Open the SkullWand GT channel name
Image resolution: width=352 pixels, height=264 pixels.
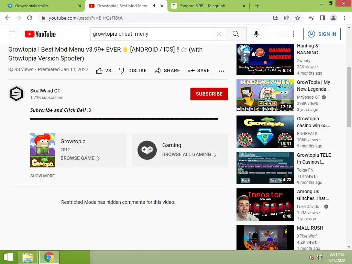click(x=45, y=91)
